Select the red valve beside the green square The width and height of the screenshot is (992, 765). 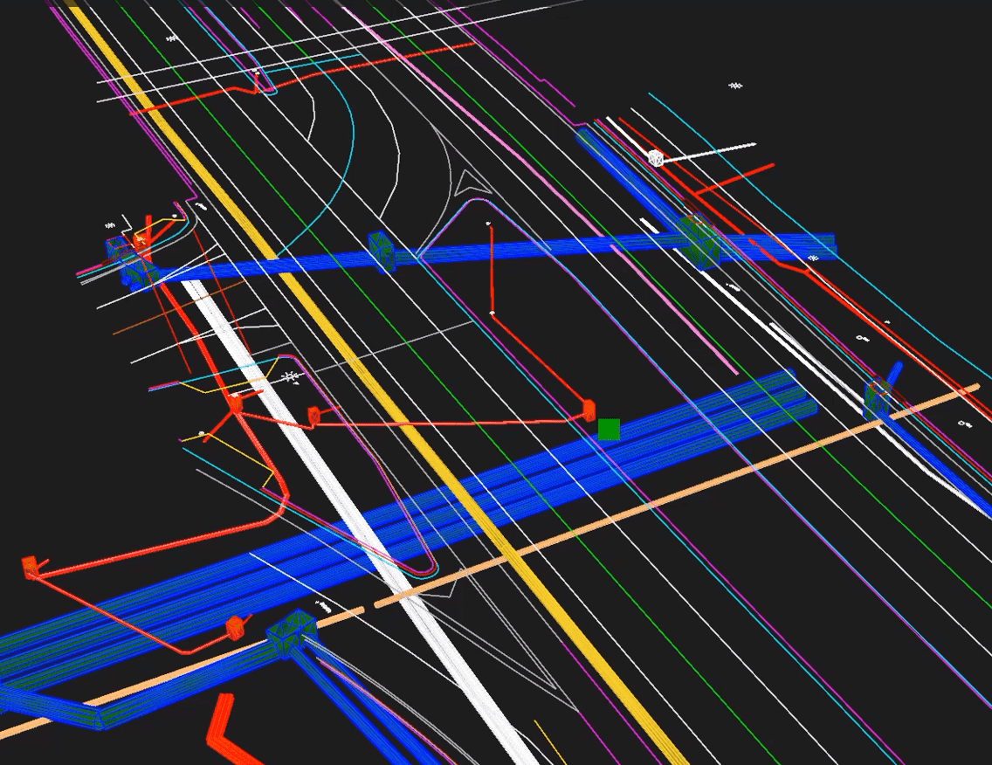[589, 408]
